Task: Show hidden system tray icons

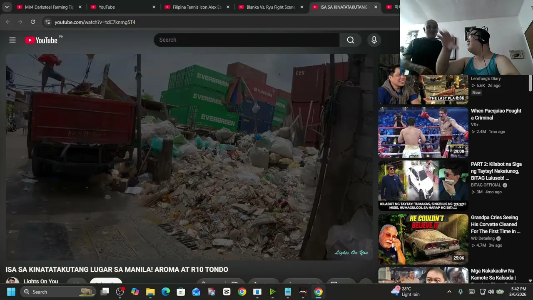Action: pyautogui.click(x=449, y=292)
